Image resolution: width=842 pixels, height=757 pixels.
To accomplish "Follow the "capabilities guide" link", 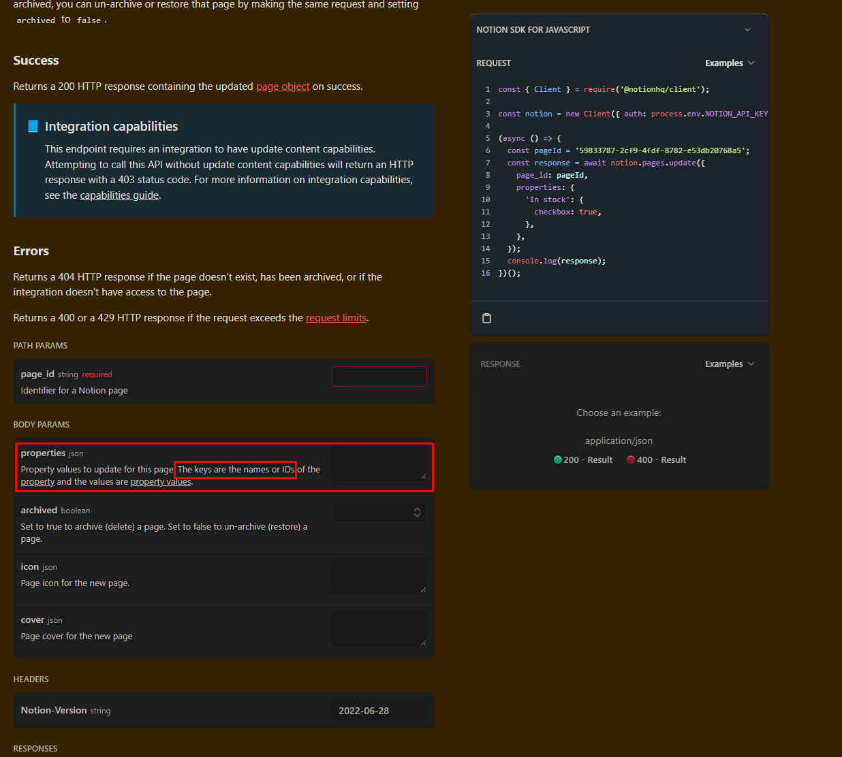I will tap(119, 195).
